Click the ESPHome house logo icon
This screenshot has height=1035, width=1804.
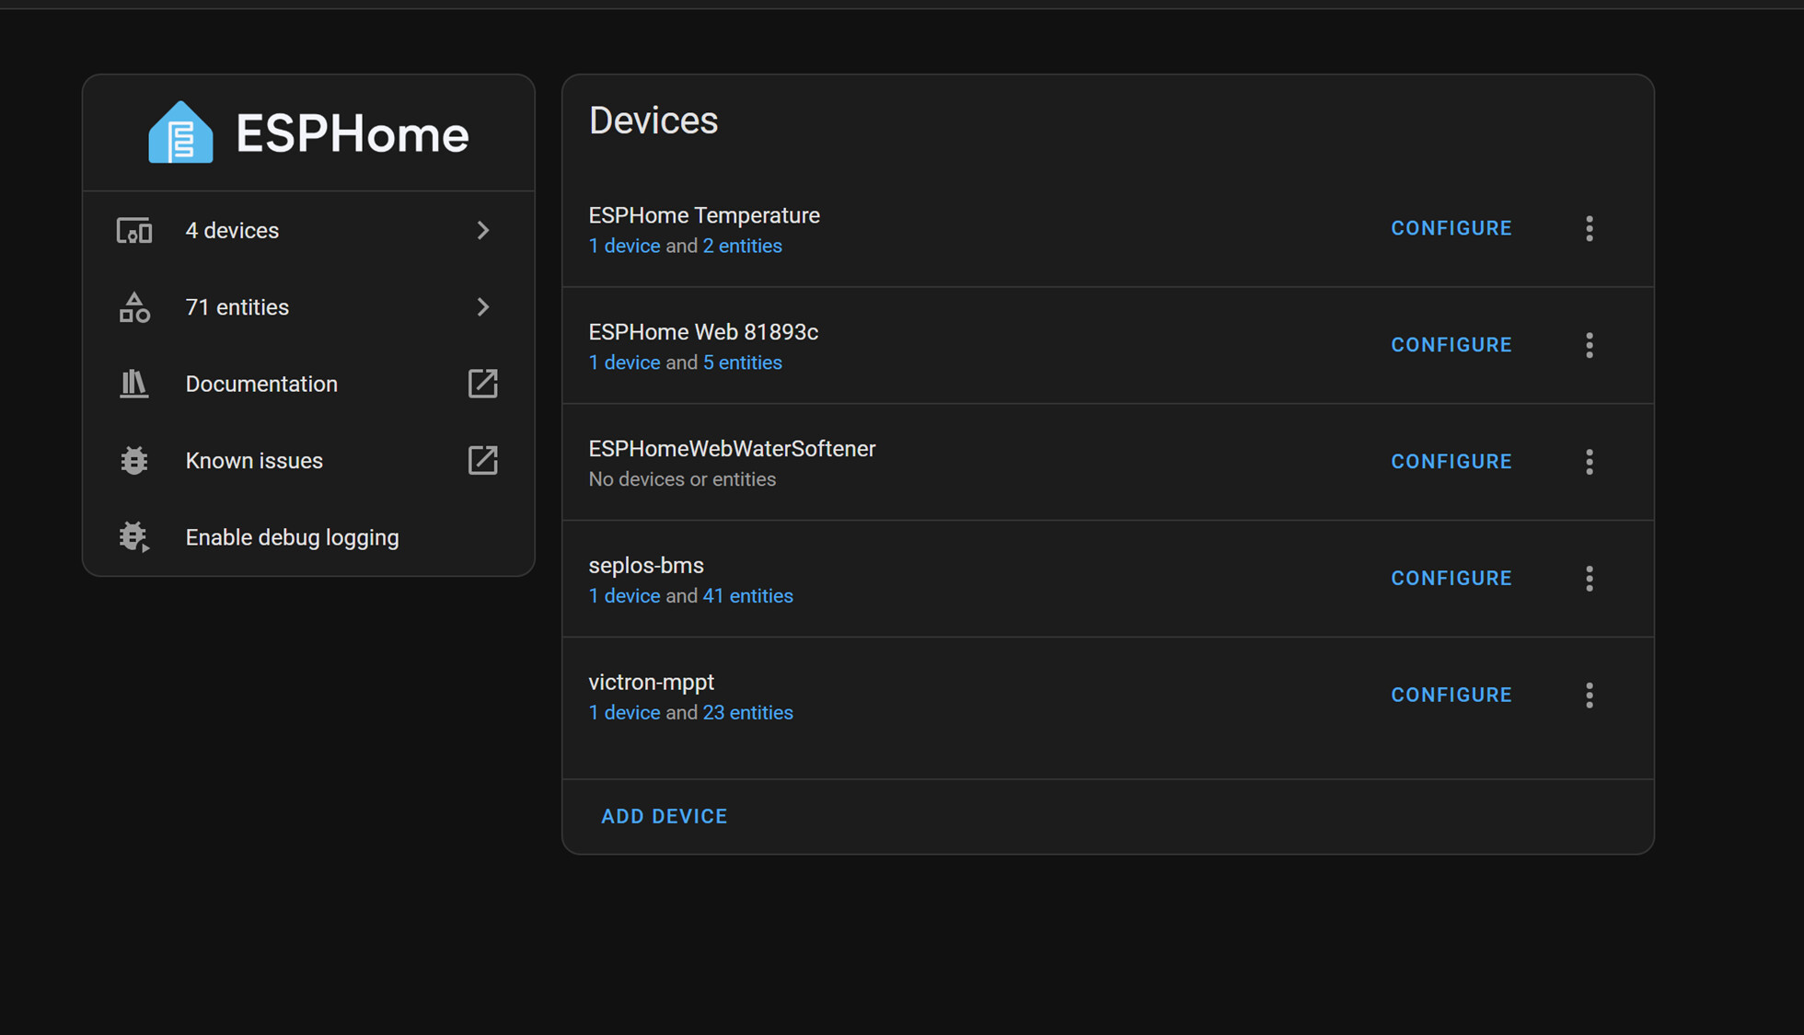[x=180, y=132]
